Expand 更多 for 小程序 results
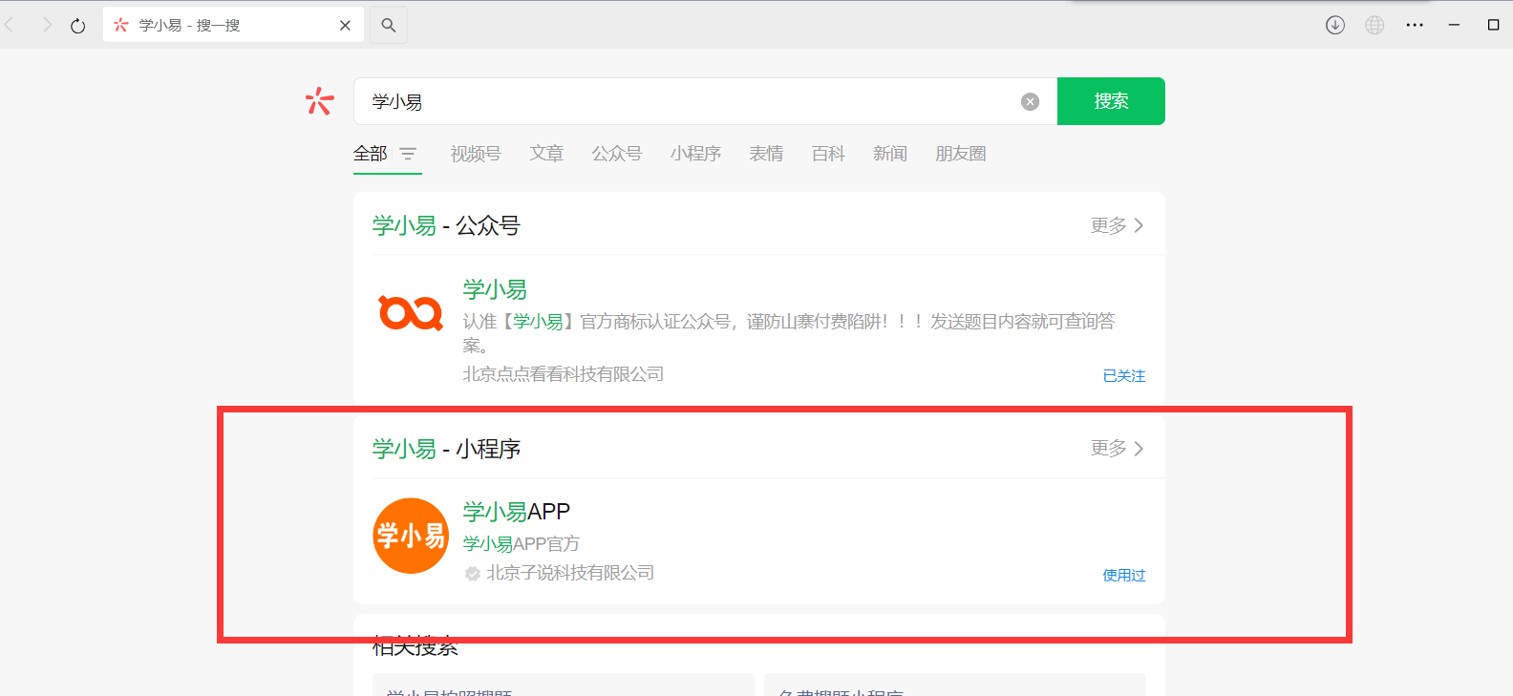The height and width of the screenshot is (696, 1513). (x=1117, y=448)
